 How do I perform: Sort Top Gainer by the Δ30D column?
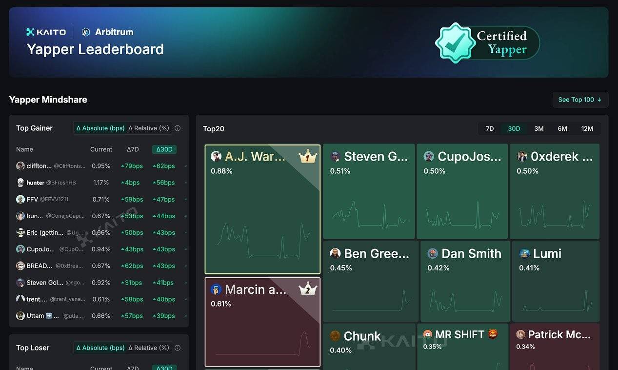click(164, 149)
